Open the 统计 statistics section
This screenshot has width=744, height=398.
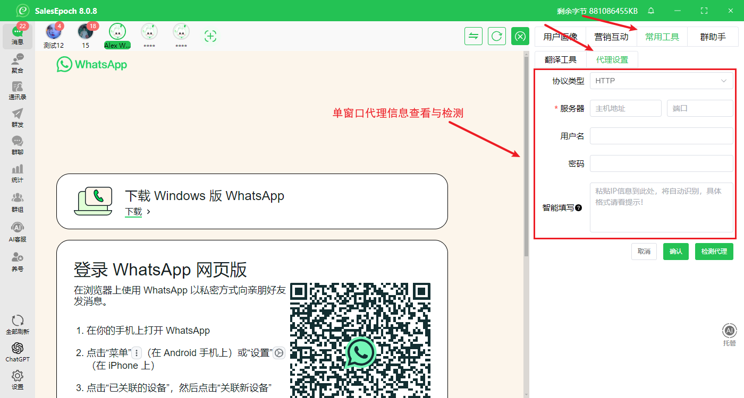click(x=18, y=174)
